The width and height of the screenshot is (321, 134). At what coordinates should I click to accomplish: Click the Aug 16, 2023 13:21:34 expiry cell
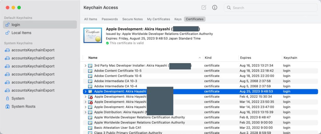pos(256,66)
